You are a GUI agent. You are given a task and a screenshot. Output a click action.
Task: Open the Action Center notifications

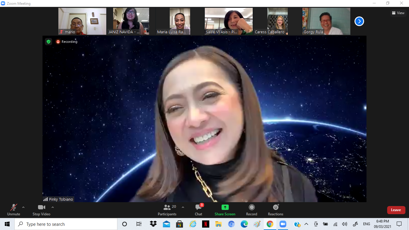[399, 224]
